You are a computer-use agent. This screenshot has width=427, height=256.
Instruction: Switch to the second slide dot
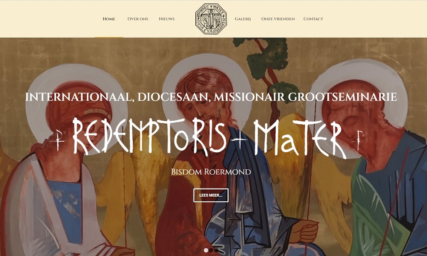[211, 250]
